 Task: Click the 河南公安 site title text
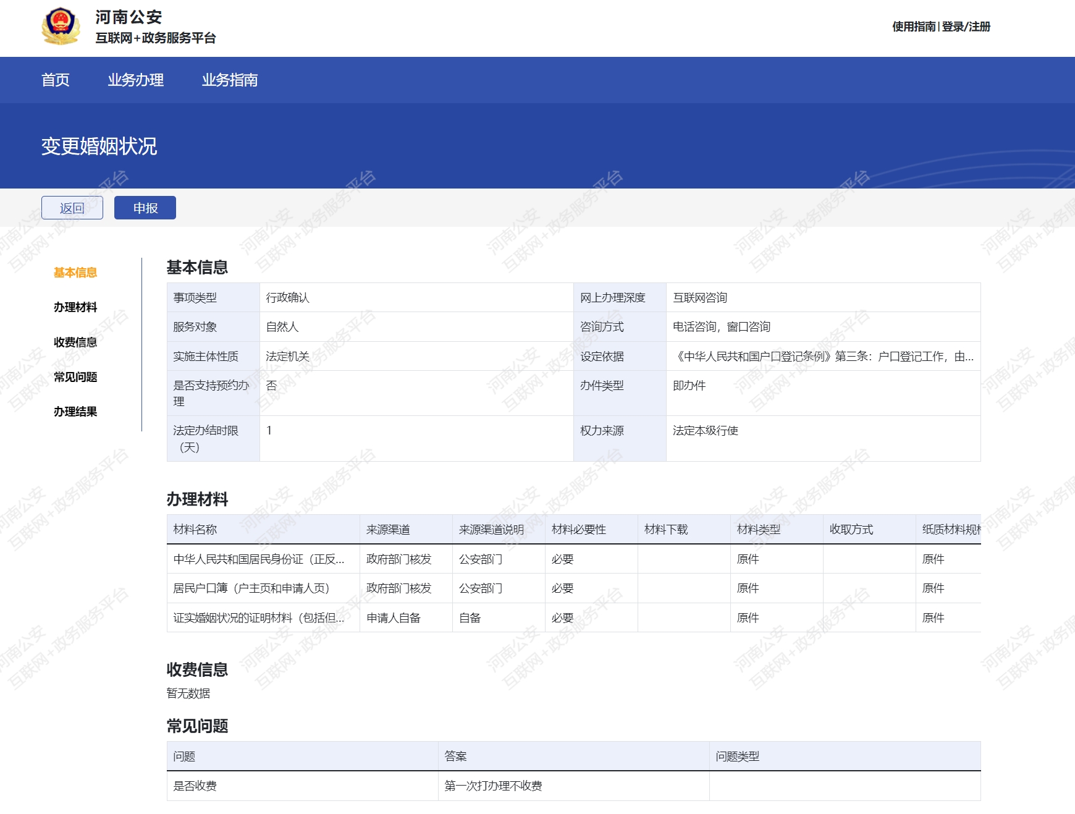(129, 17)
